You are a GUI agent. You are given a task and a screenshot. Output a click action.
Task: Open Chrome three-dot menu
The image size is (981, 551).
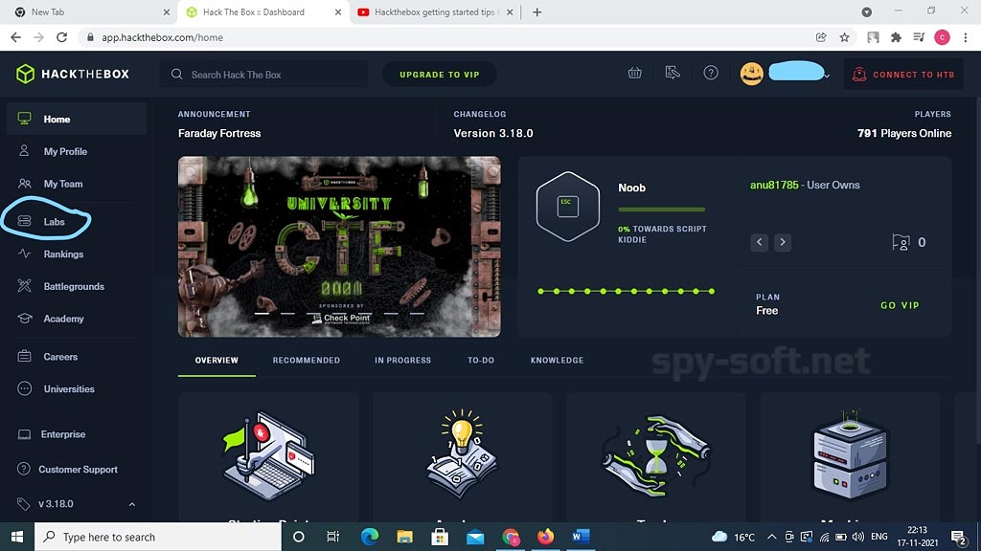[x=966, y=37]
